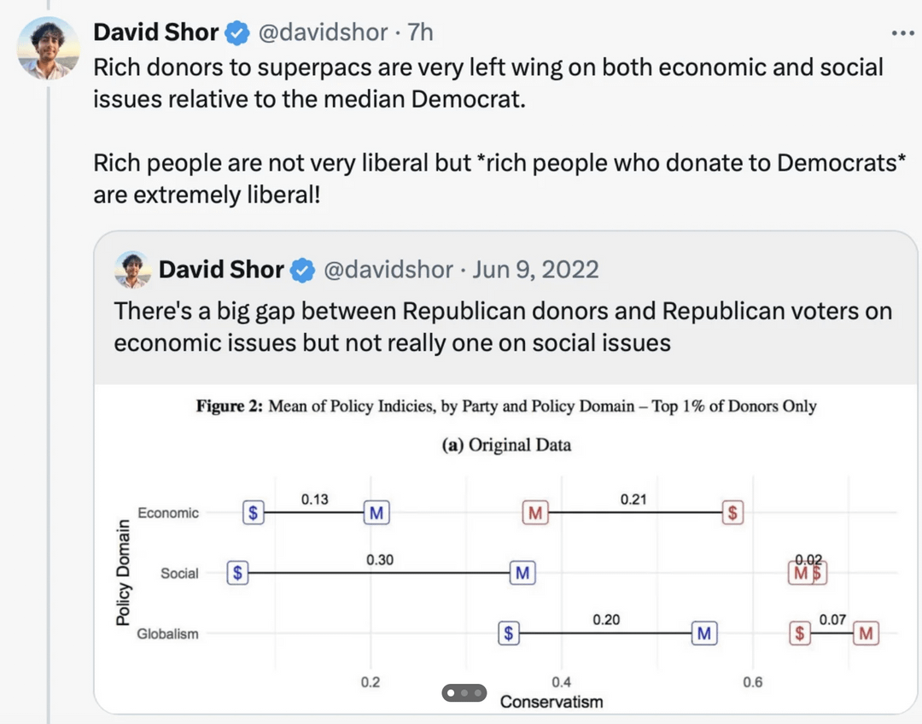Click the top David Shor display name

point(156,32)
